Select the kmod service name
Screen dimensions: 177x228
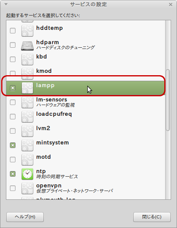point(44,71)
